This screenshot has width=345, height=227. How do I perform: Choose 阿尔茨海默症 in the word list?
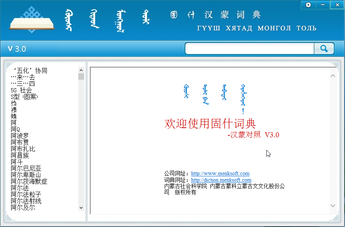(29, 181)
